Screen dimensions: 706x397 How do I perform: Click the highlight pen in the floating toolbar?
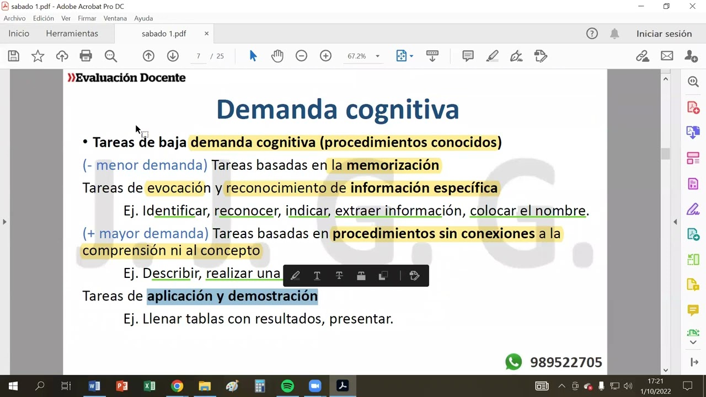click(x=295, y=276)
